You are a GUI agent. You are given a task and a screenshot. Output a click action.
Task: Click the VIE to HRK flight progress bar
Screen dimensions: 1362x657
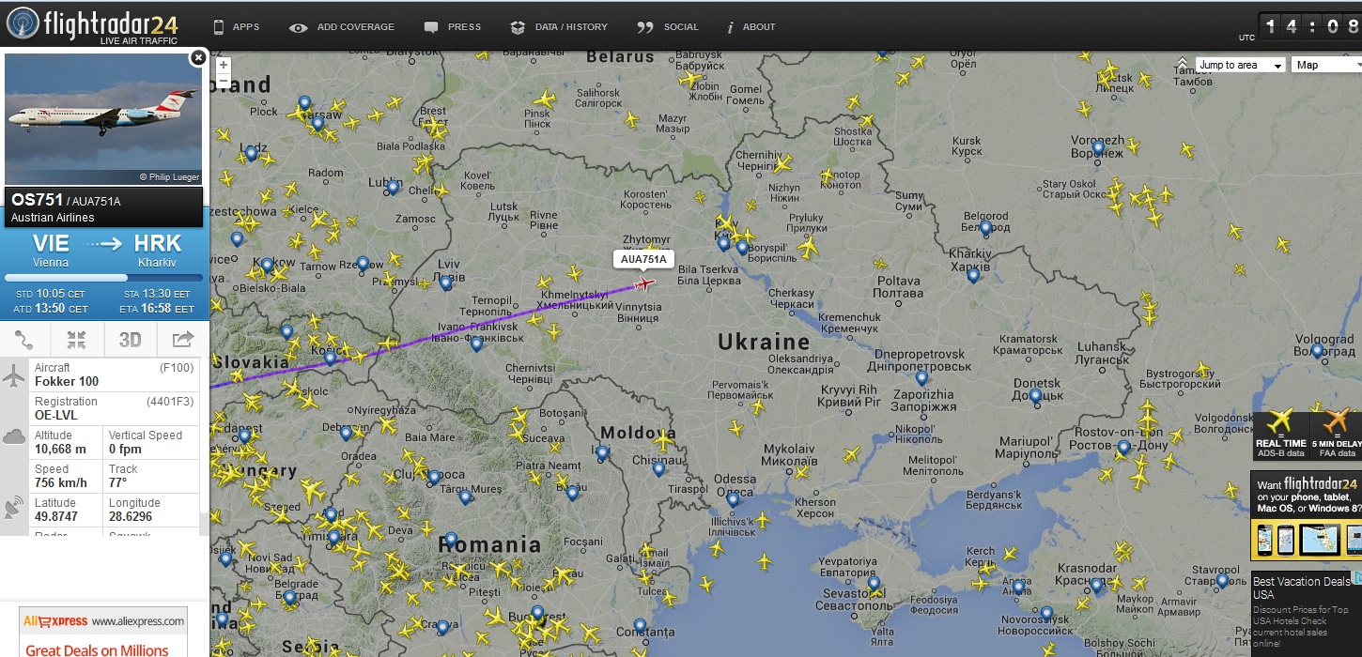pos(103,278)
